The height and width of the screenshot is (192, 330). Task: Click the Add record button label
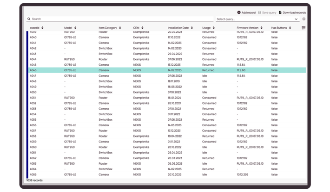click(248, 12)
